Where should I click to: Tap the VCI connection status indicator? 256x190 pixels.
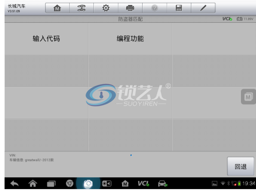click(227, 19)
